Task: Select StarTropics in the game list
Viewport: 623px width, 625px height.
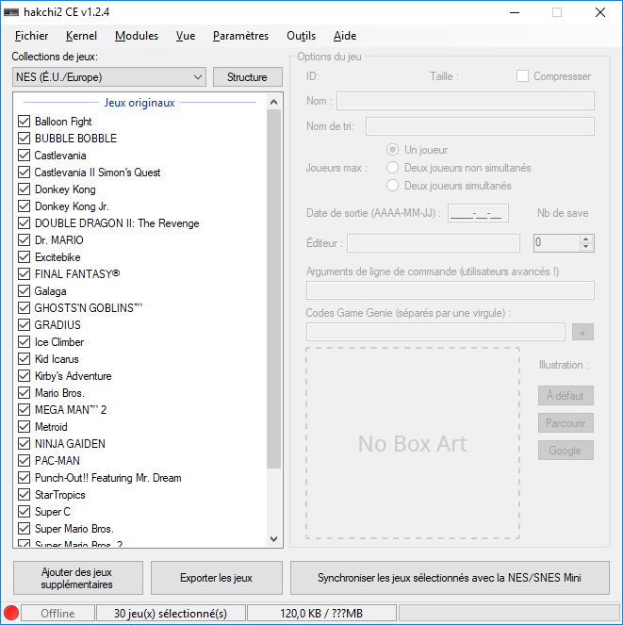Action: 60,495
